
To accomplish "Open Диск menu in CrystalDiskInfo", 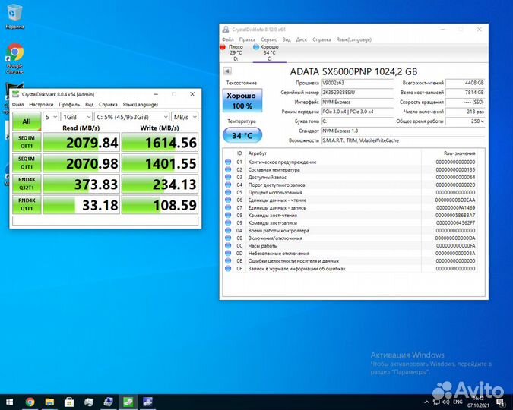I will [x=301, y=39].
